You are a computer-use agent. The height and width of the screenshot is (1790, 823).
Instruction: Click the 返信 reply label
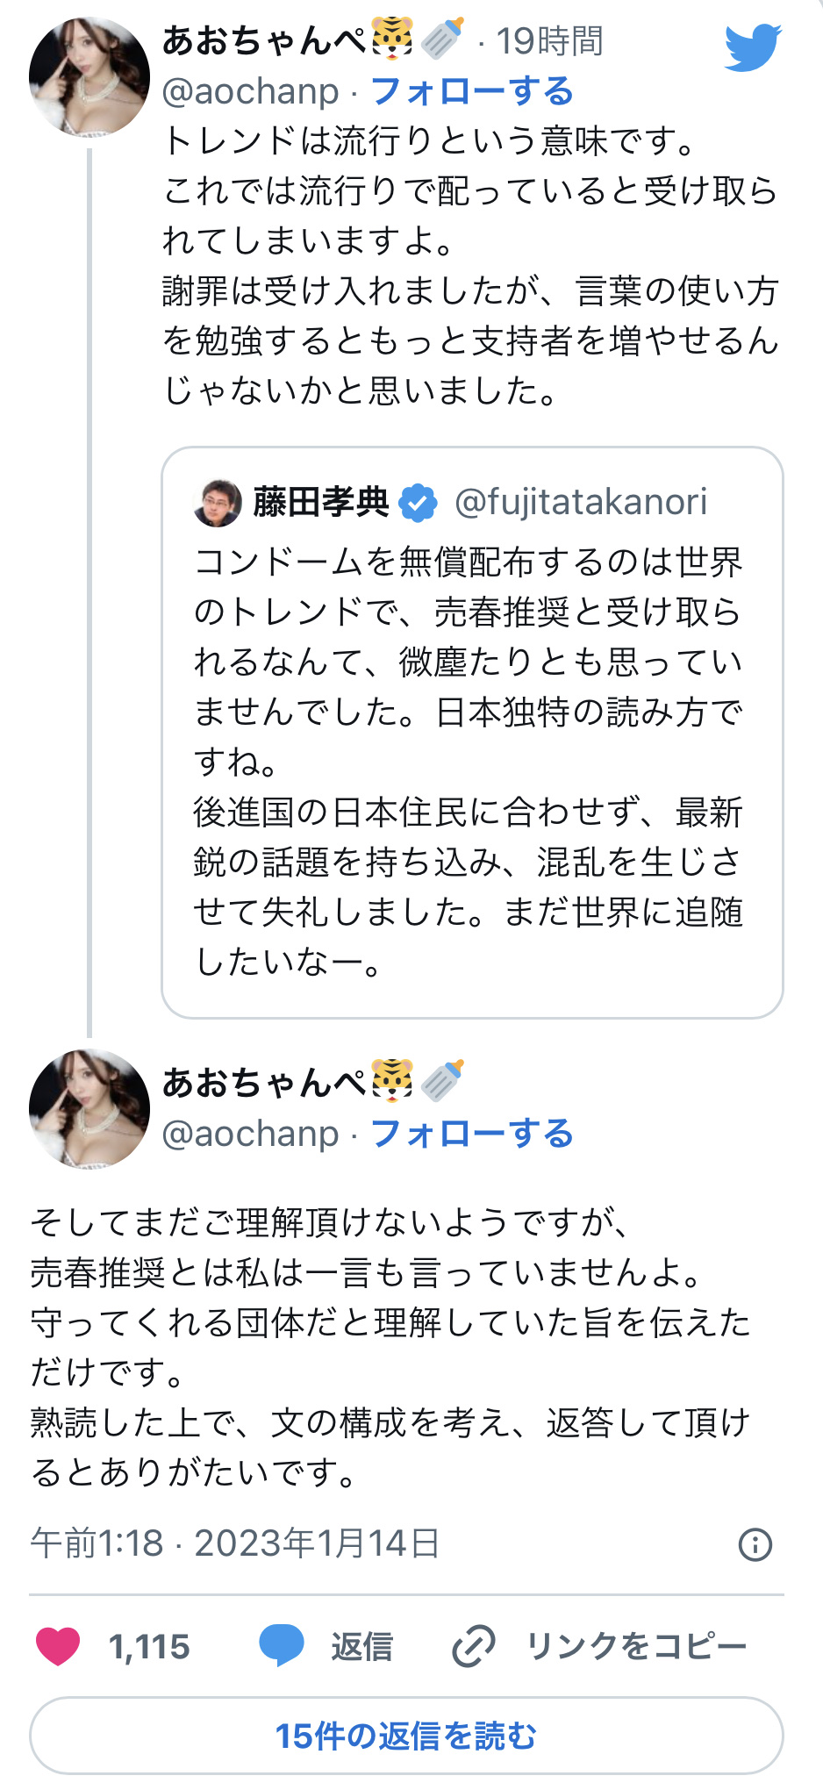click(x=361, y=1646)
